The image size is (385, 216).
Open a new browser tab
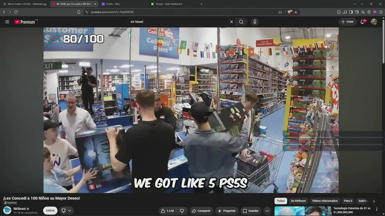(x=201, y=4)
